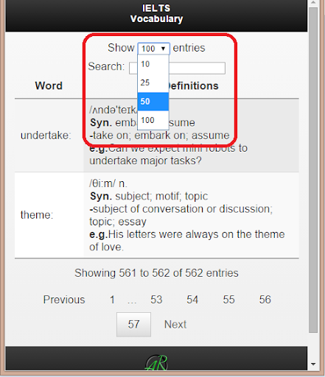Sort table by the Word column header
The width and height of the screenshot is (325, 377).
(49, 85)
